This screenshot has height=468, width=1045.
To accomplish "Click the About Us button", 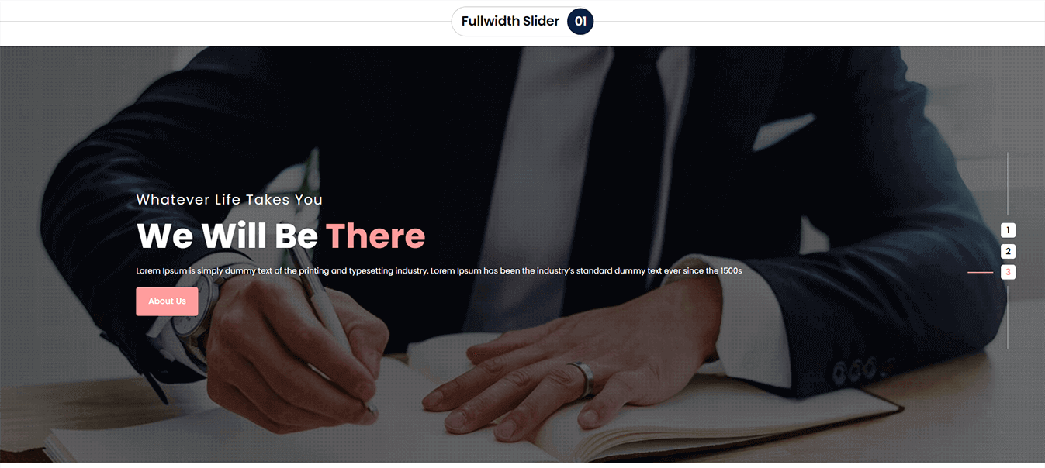I will [167, 301].
